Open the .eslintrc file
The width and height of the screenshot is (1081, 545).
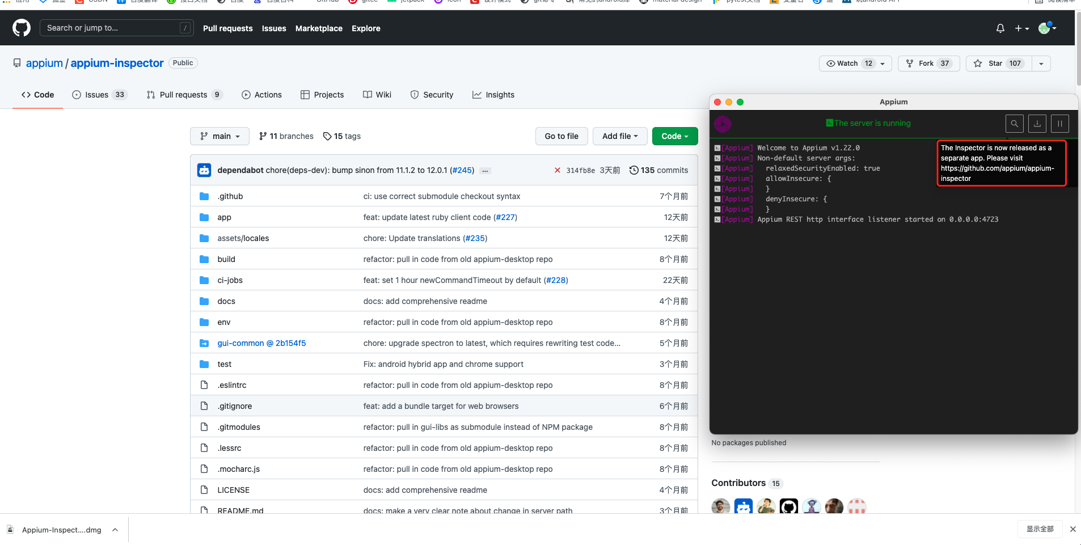[231, 385]
